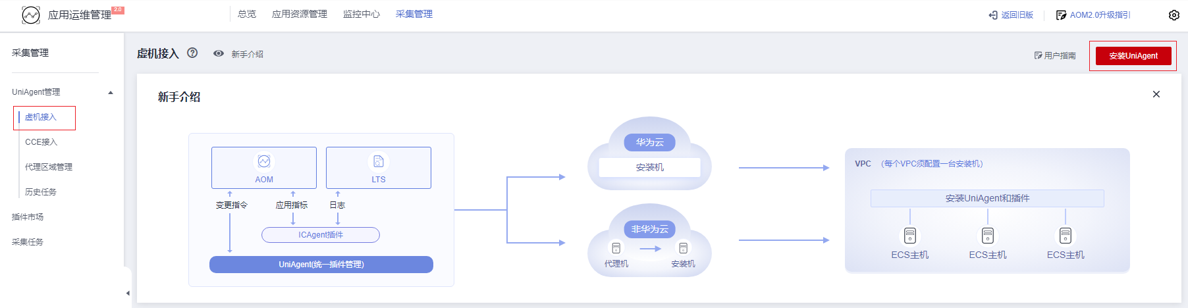Image resolution: width=1188 pixels, height=308 pixels.
Task: Click the 代理机 icon in cloud
Action: (616, 248)
